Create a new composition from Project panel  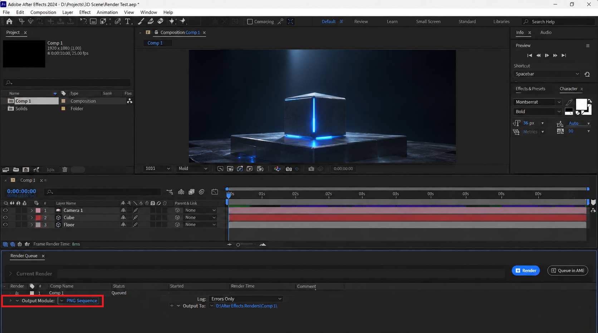click(26, 170)
